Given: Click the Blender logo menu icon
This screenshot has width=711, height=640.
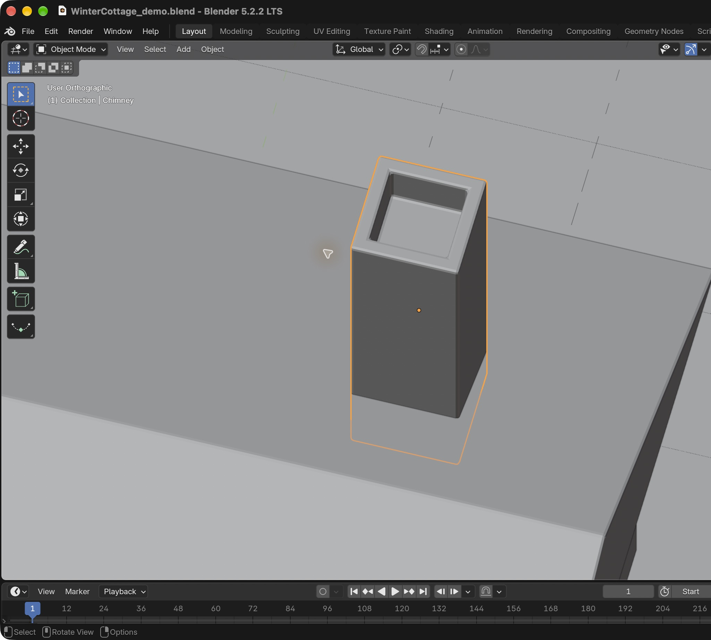Looking at the screenshot, I should [10, 31].
